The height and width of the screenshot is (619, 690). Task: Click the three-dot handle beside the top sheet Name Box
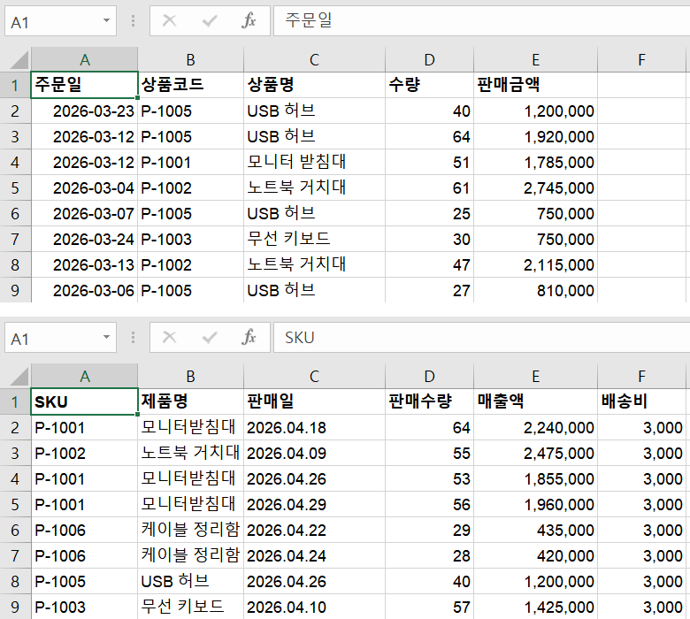tap(133, 20)
